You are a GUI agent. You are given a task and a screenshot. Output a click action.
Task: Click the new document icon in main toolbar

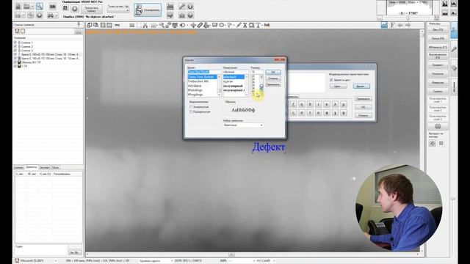pyautogui.click(x=18, y=7)
